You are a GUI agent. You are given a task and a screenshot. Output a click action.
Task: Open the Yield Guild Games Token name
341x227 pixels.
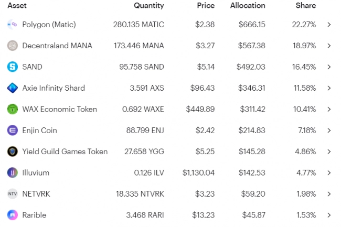65,152
